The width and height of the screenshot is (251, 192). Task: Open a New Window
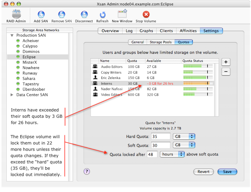point(122,15)
